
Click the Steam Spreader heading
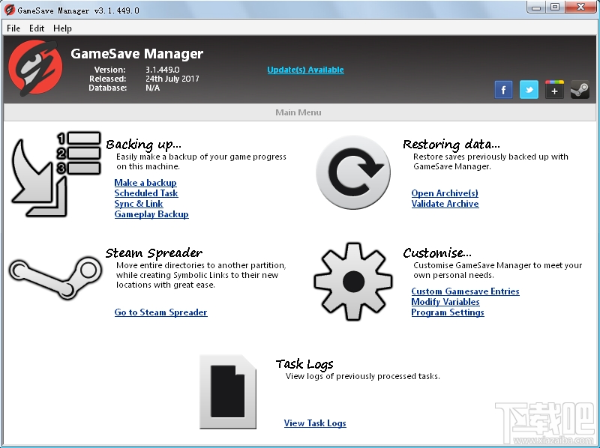pos(154,253)
